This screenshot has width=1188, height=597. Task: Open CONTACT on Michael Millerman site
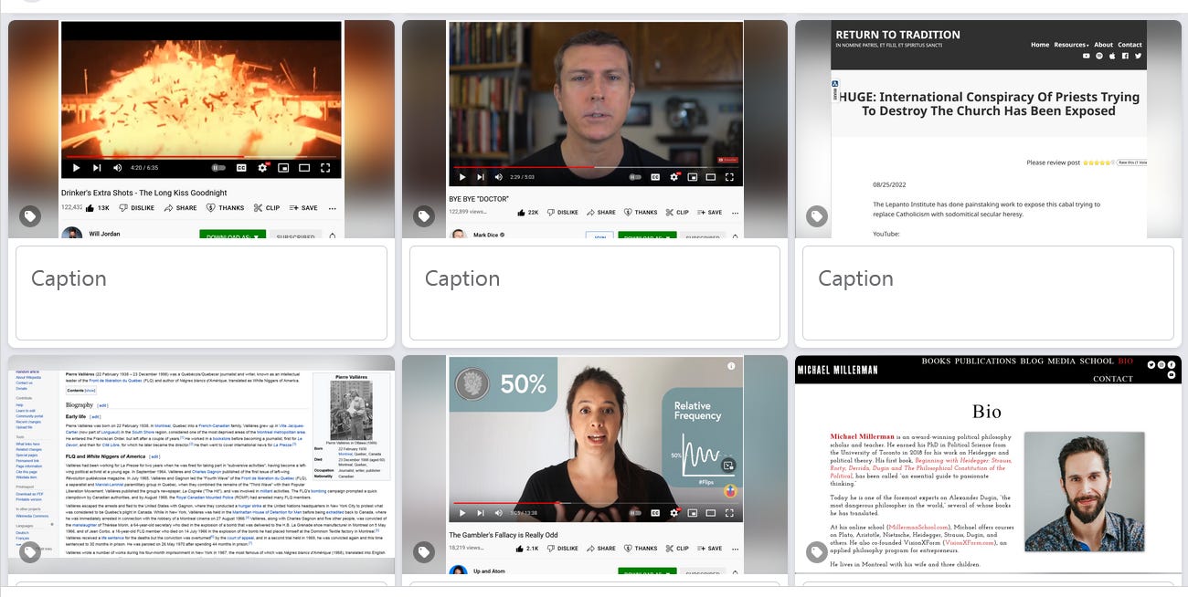(1113, 379)
